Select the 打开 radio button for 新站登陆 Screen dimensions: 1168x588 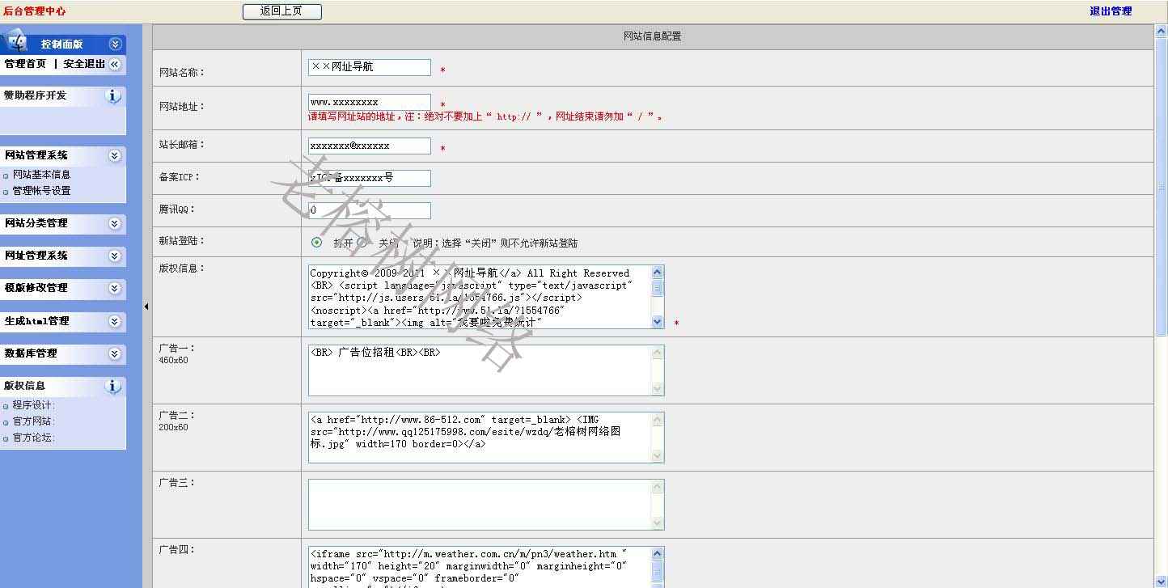coord(317,243)
